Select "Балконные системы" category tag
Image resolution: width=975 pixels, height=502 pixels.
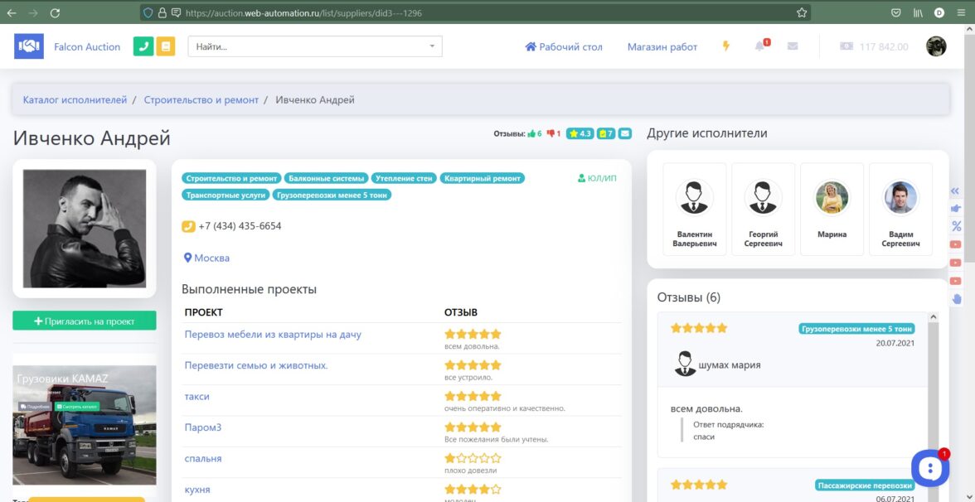click(x=326, y=178)
